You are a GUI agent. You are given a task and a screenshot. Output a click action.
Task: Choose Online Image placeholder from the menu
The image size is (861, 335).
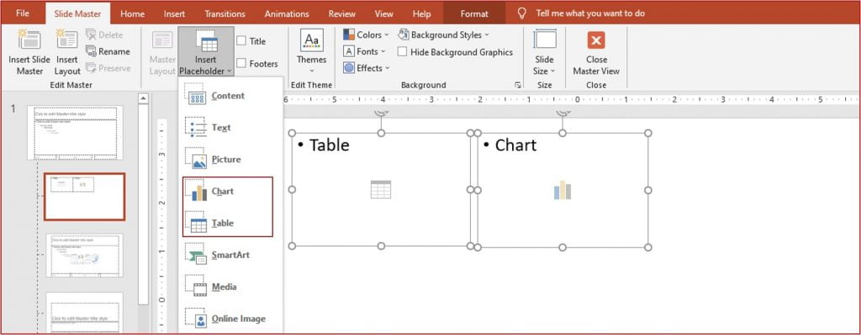[230, 318]
